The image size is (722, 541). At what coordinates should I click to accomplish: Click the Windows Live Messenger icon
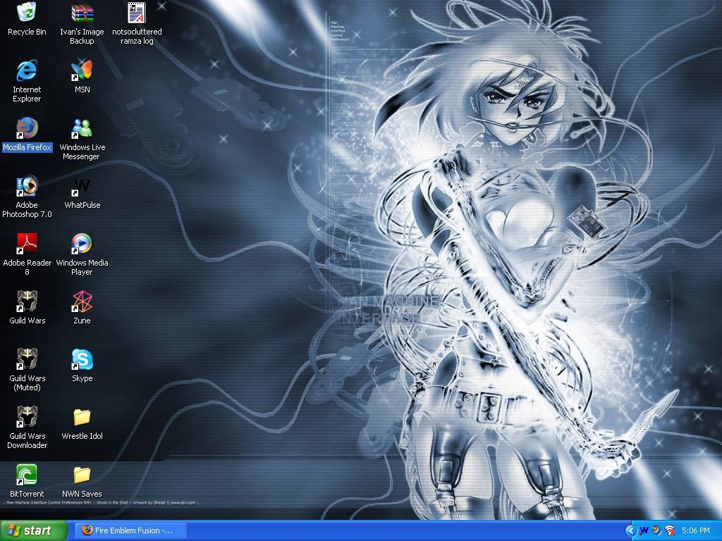pyautogui.click(x=82, y=129)
